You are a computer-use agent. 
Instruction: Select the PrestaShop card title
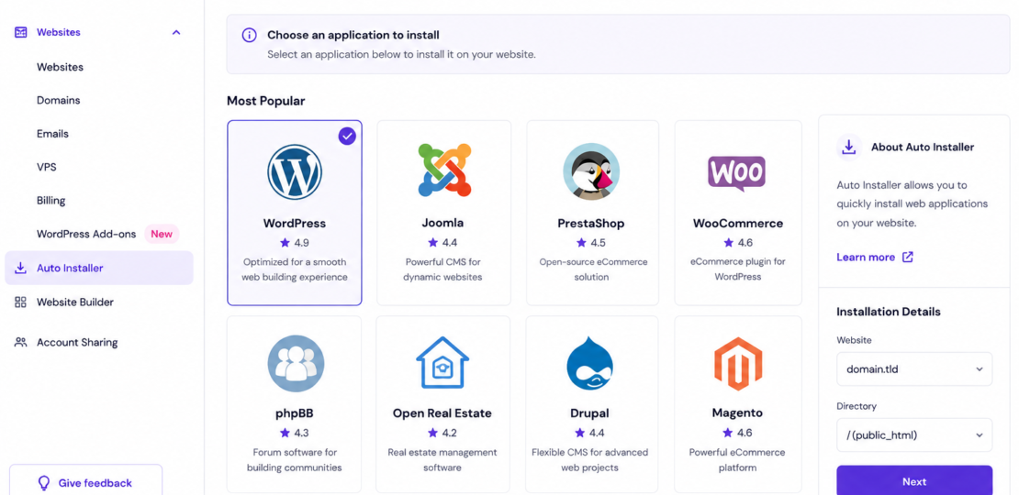(590, 223)
